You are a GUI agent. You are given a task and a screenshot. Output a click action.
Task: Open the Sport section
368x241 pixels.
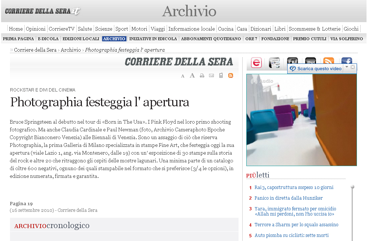(122, 29)
